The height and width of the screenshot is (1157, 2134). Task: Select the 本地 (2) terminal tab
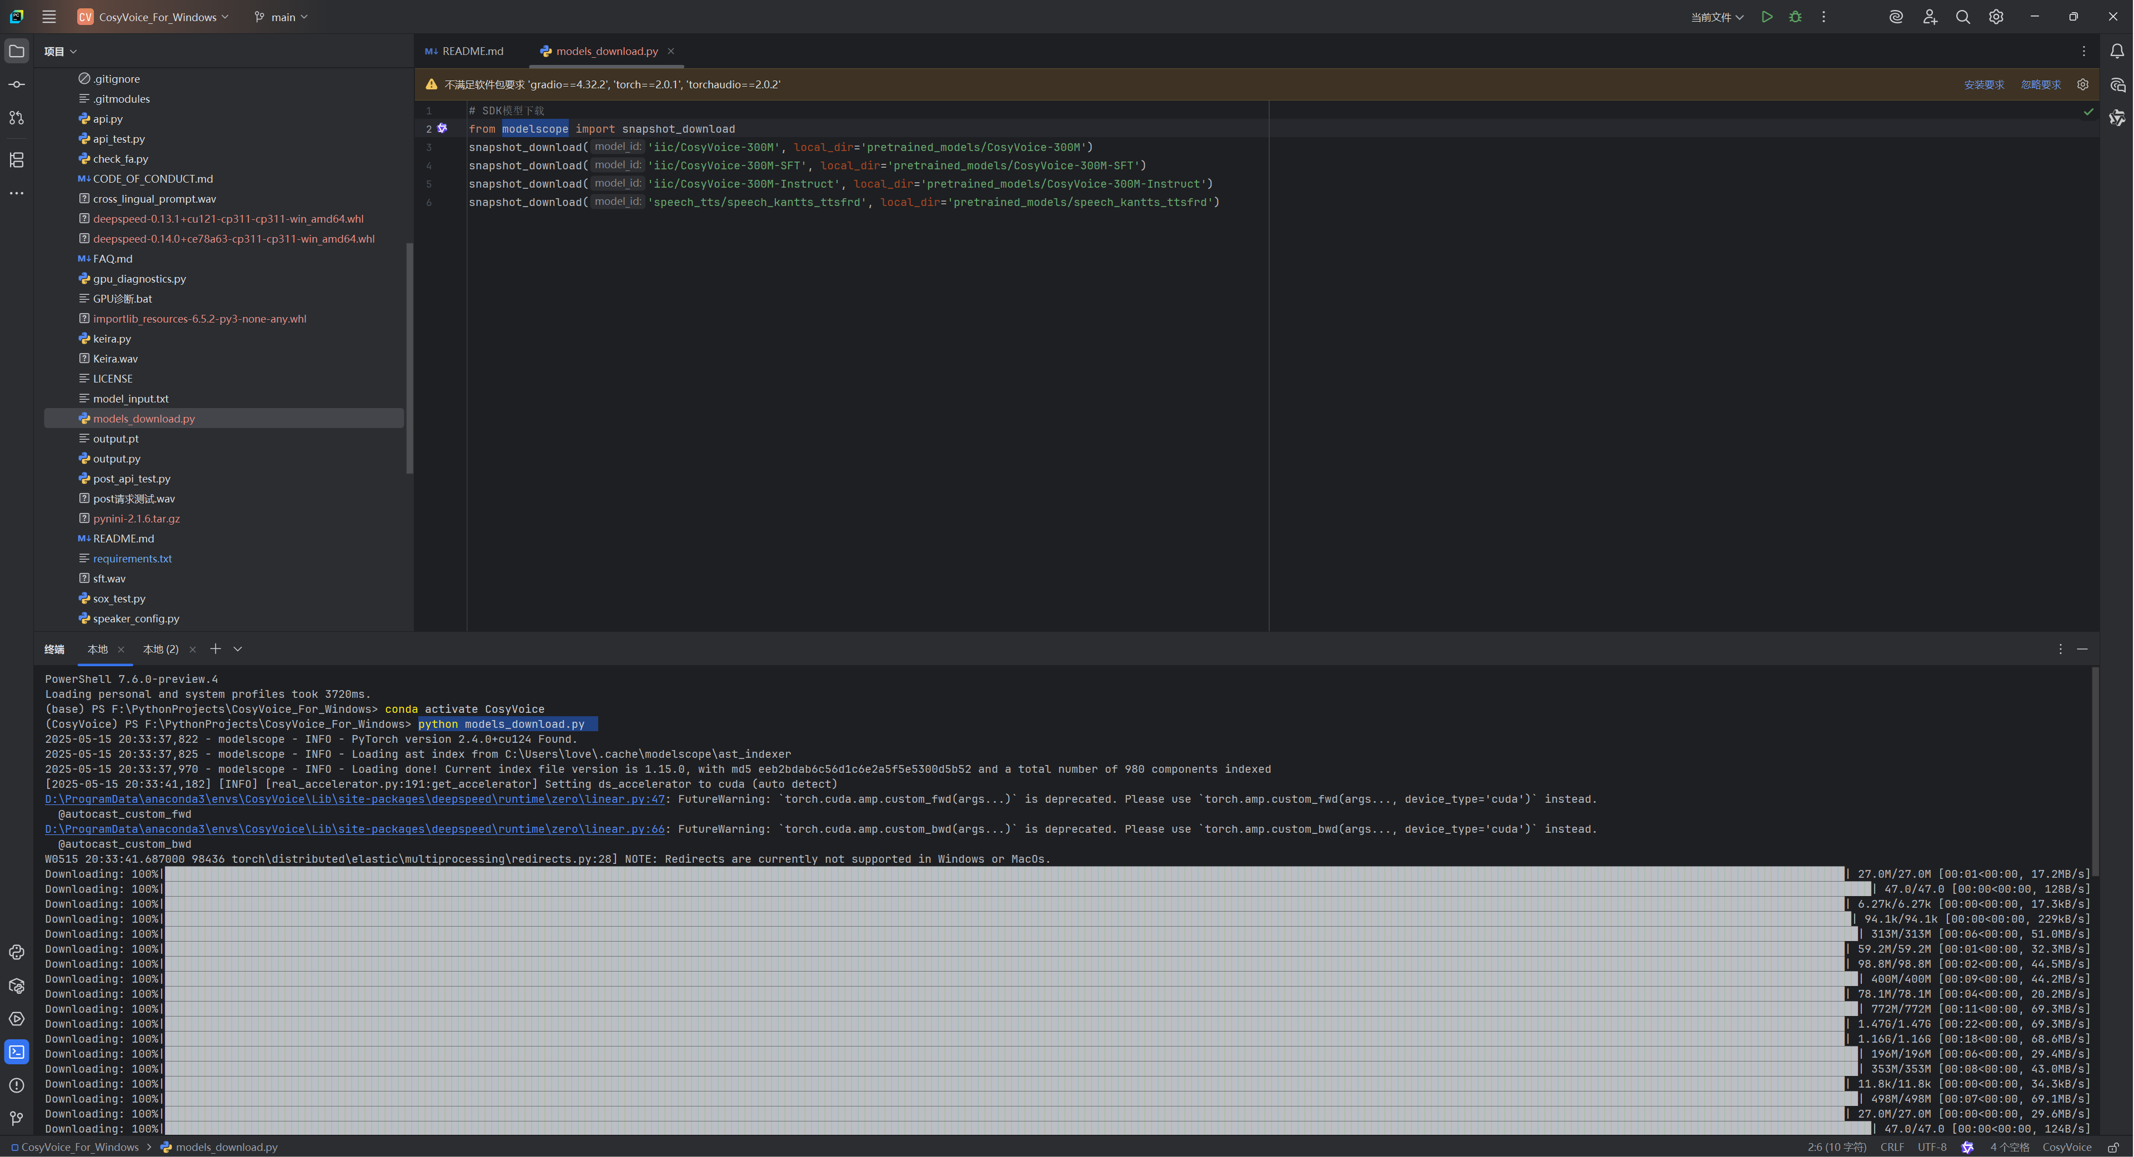coord(161,650)
